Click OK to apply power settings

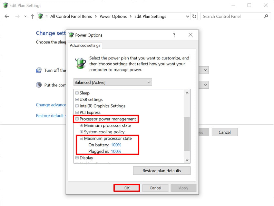click(126, 188)
